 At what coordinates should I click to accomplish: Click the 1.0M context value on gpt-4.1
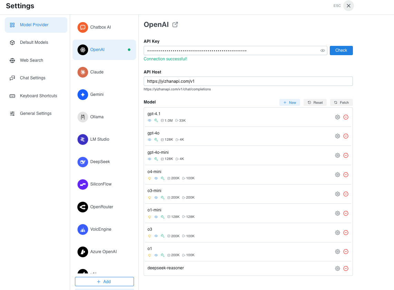tap(169, 121)
